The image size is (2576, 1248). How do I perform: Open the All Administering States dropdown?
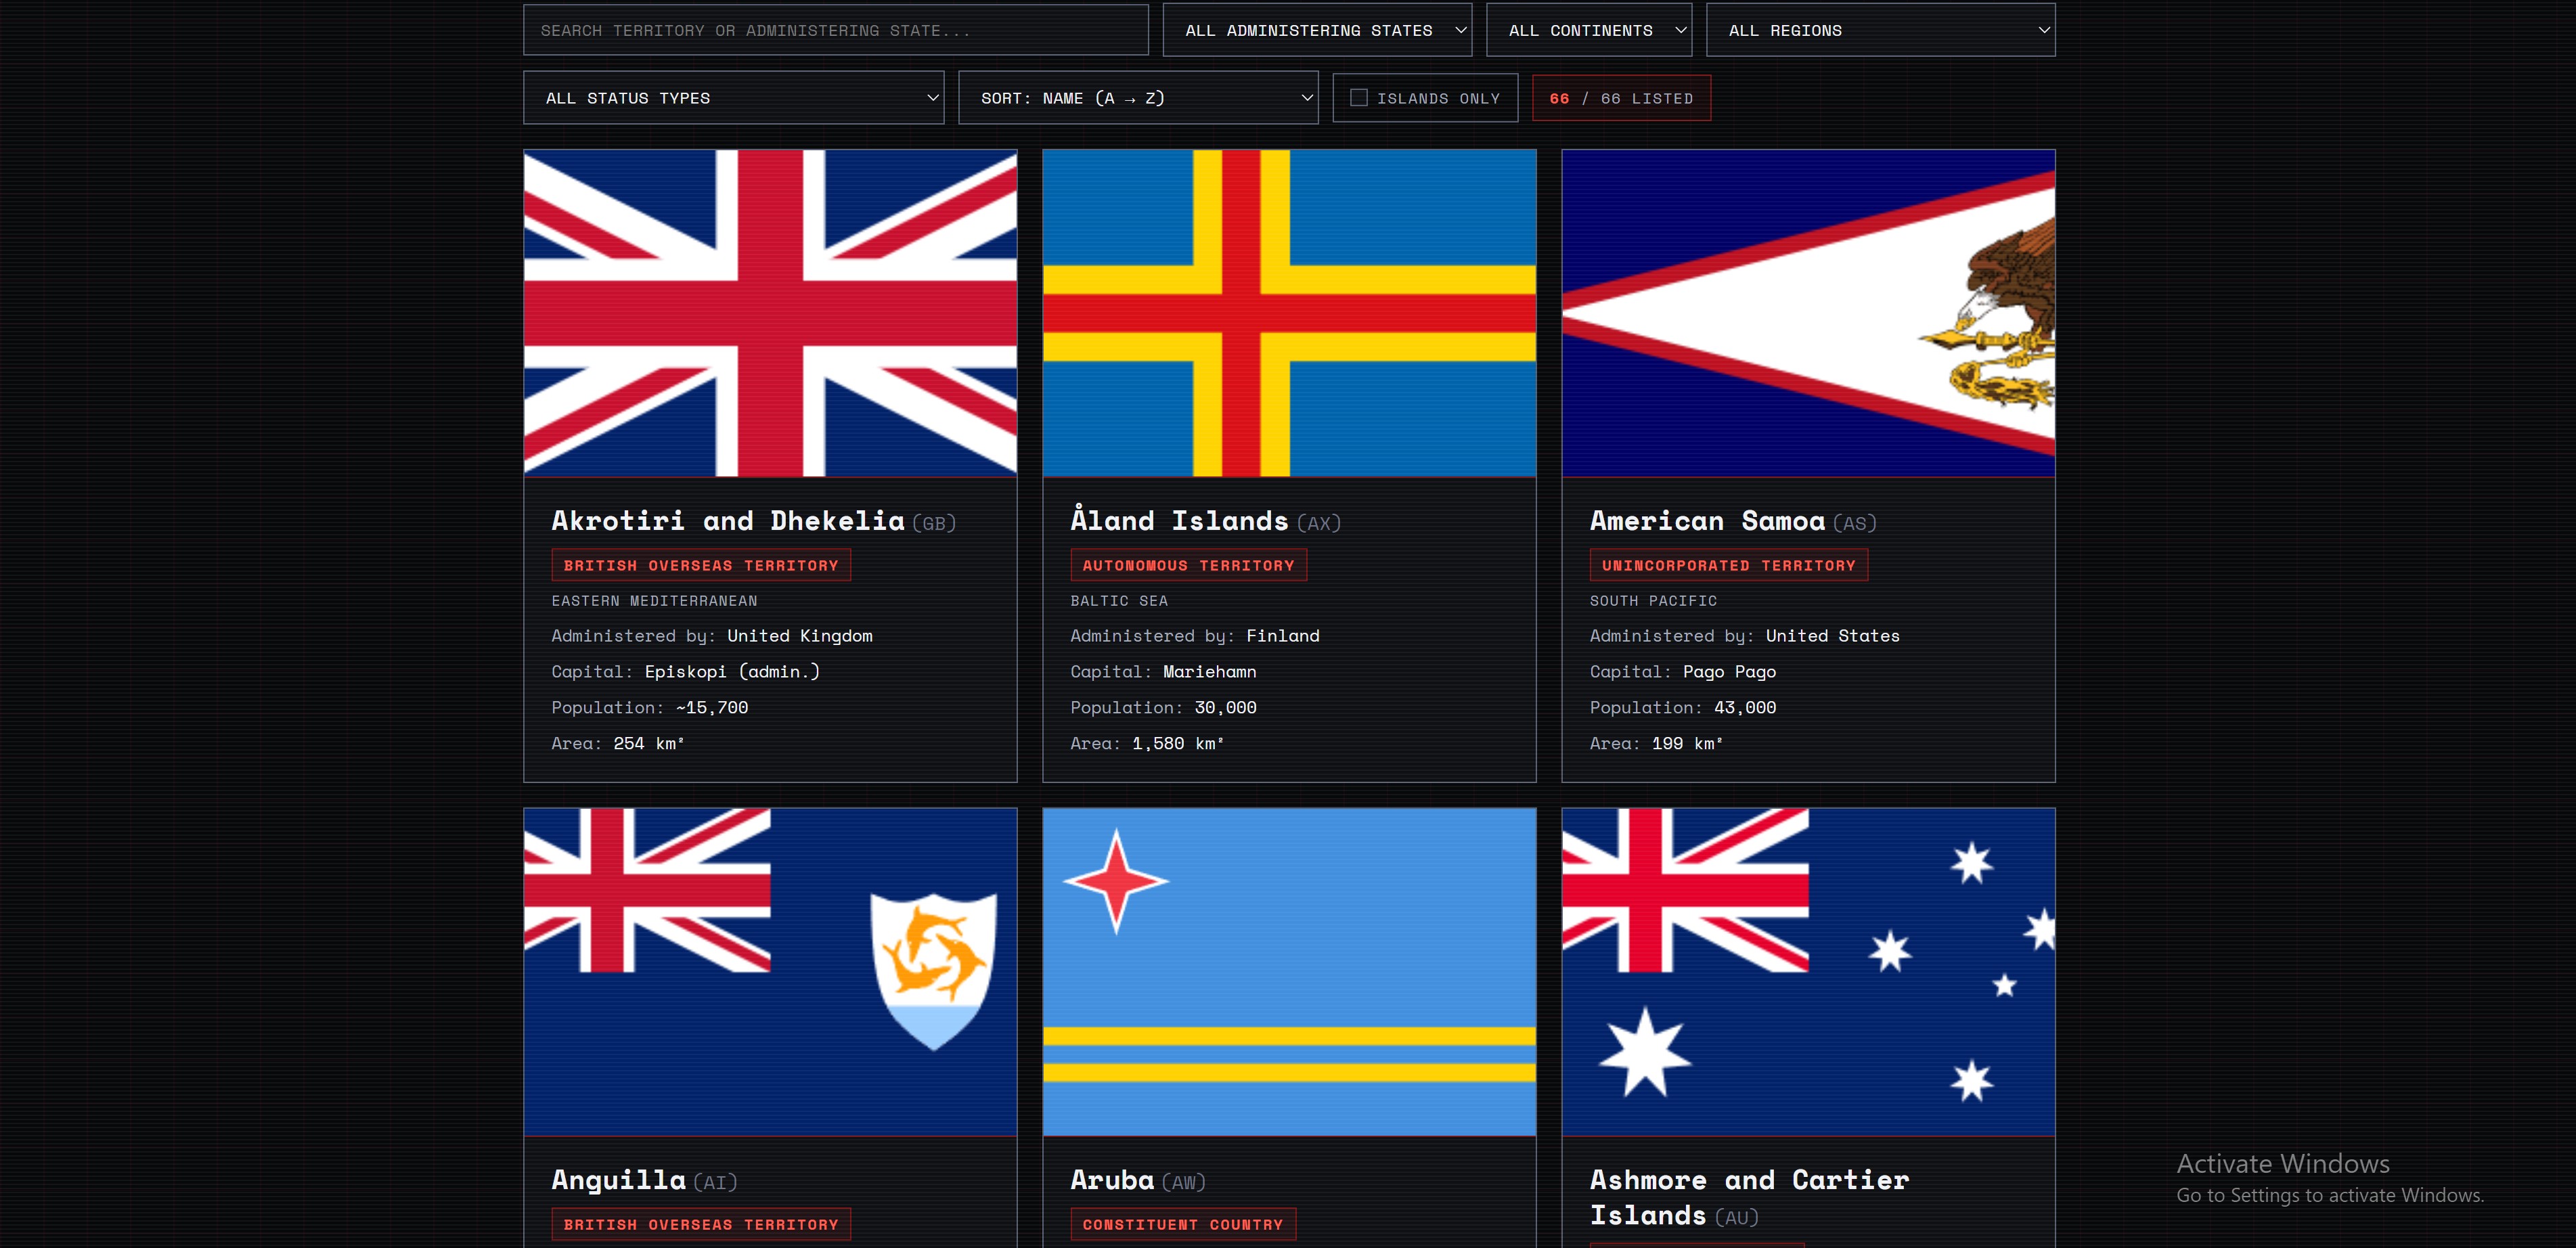(1317, 30)
